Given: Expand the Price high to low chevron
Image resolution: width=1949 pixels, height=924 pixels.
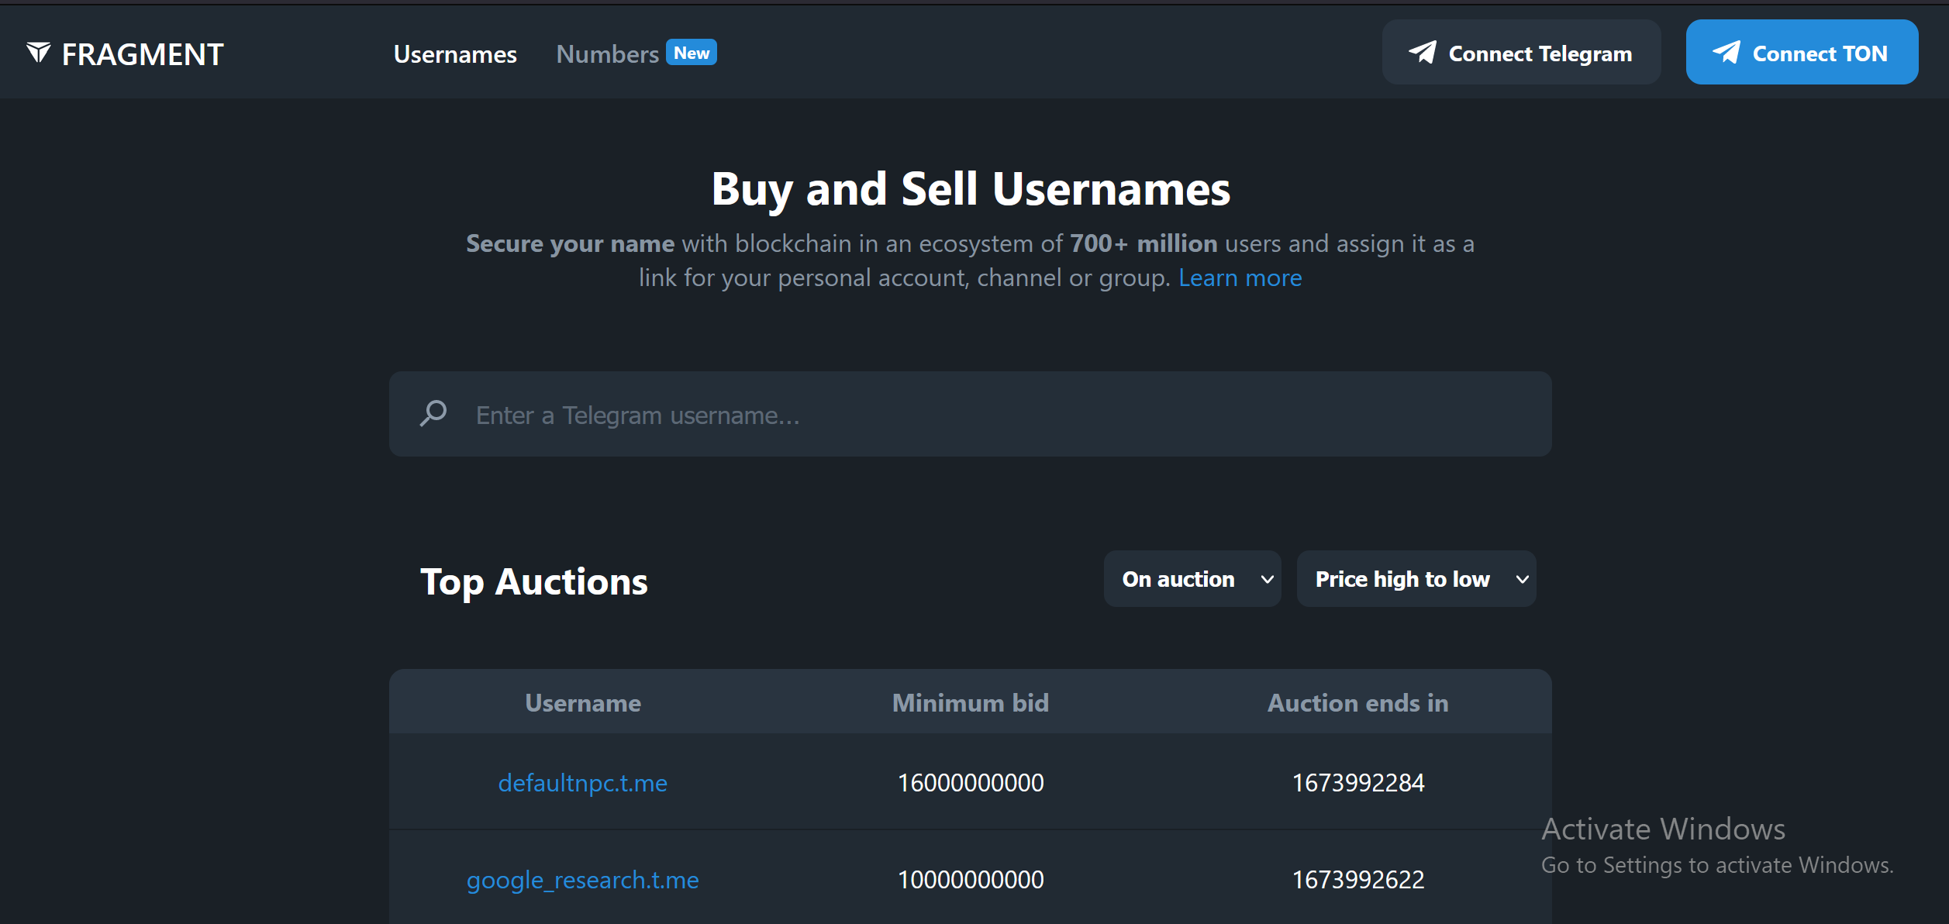Looking at the screenshot, I should tap(1523, 580).
